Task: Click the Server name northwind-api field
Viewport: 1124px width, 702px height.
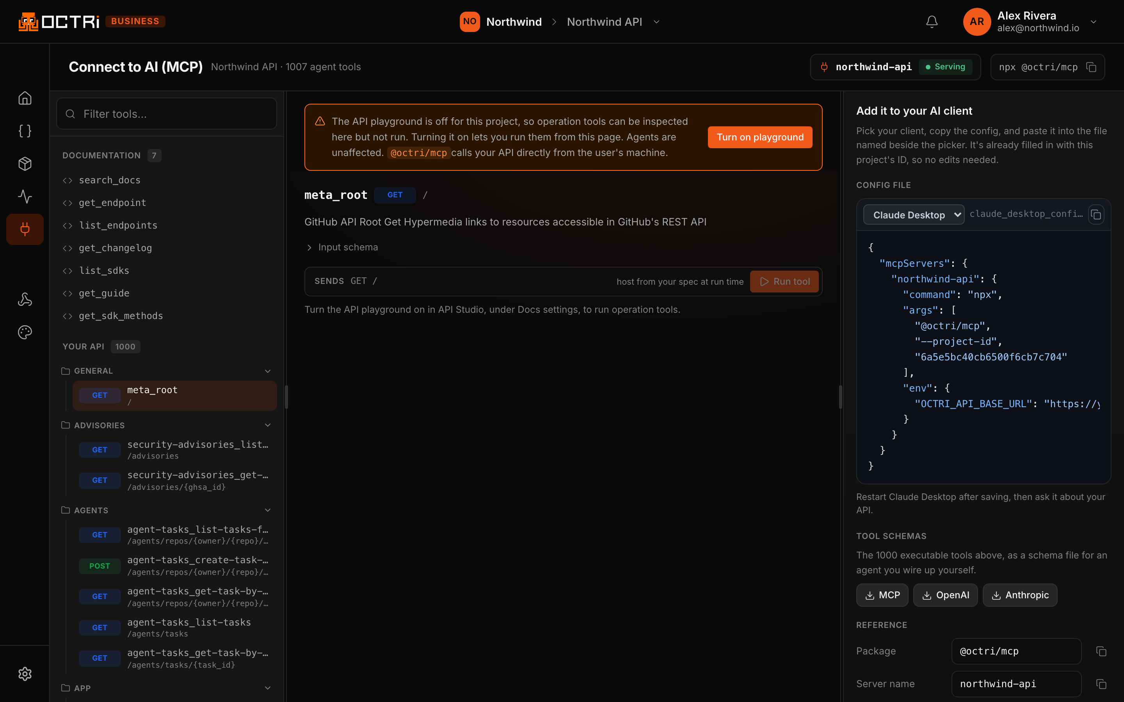Action: click(1016, 684)
